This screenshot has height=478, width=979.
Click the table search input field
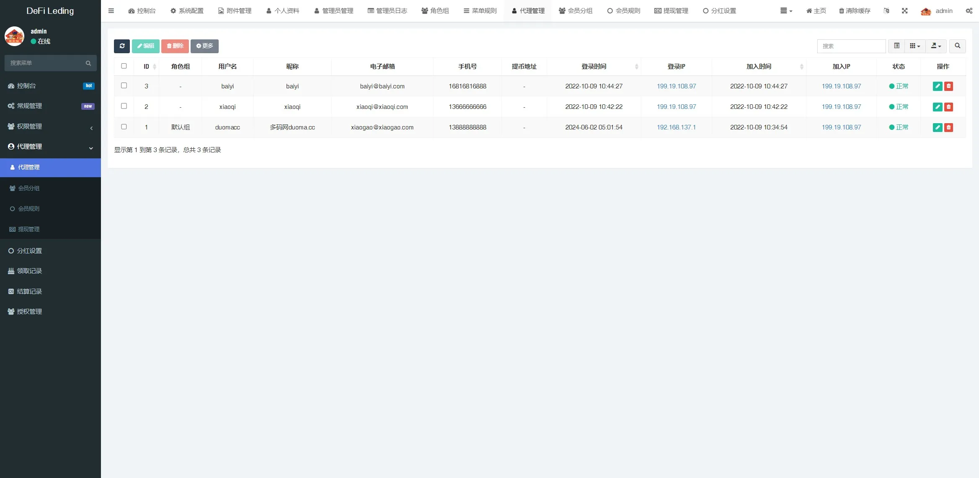[851, 46]
